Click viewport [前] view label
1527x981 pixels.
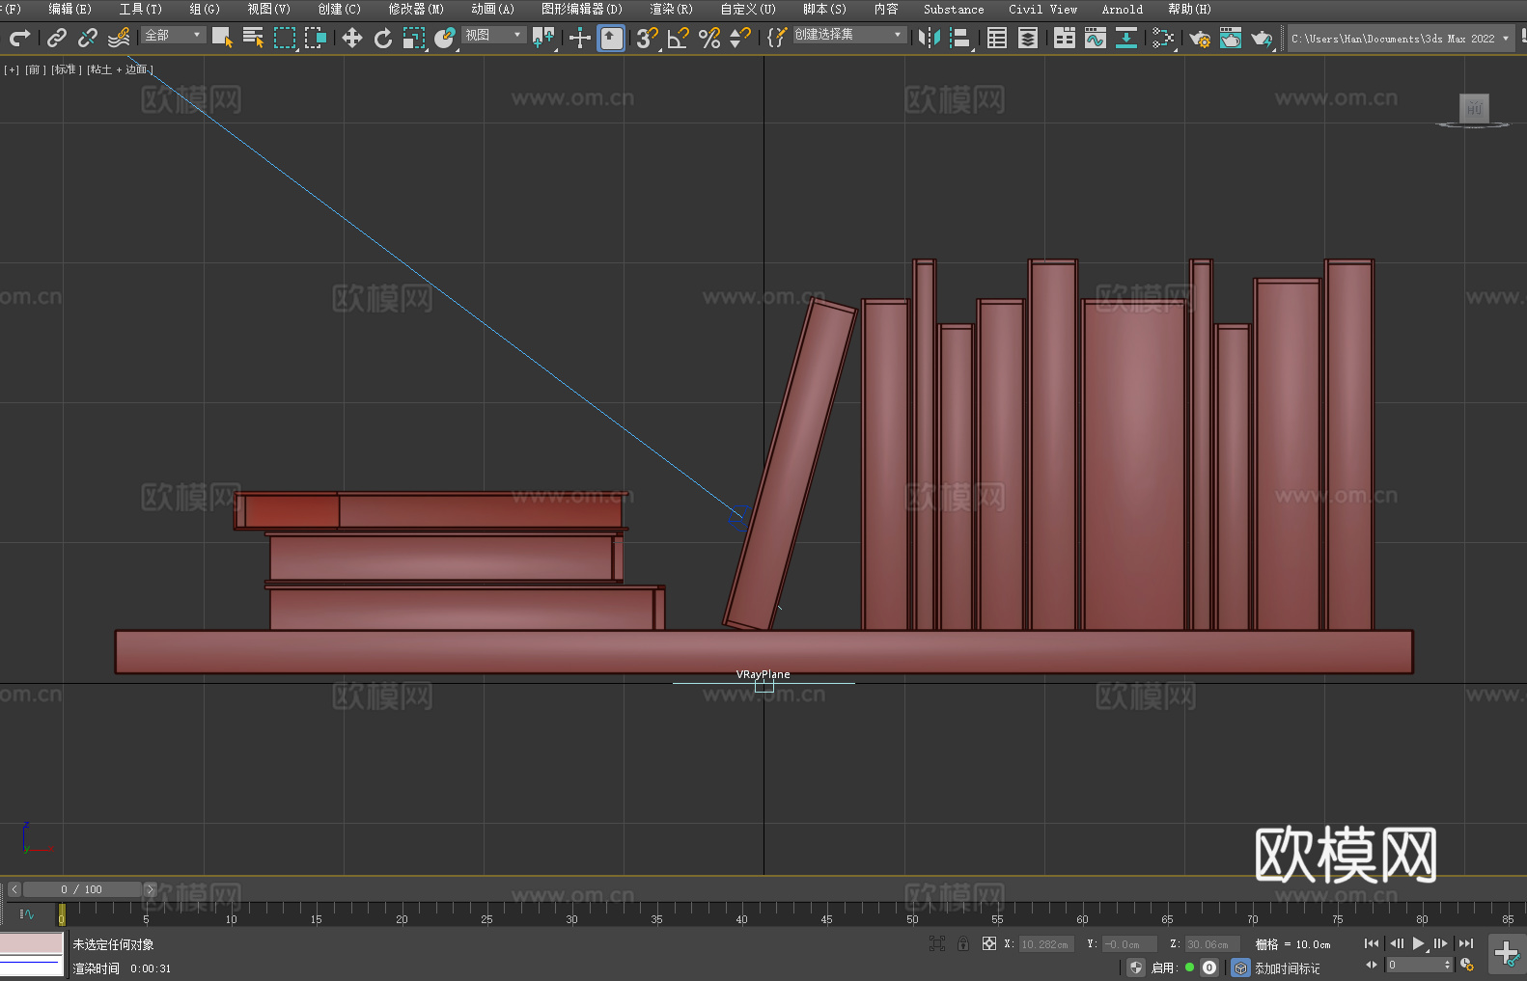(x=35, y=69)
